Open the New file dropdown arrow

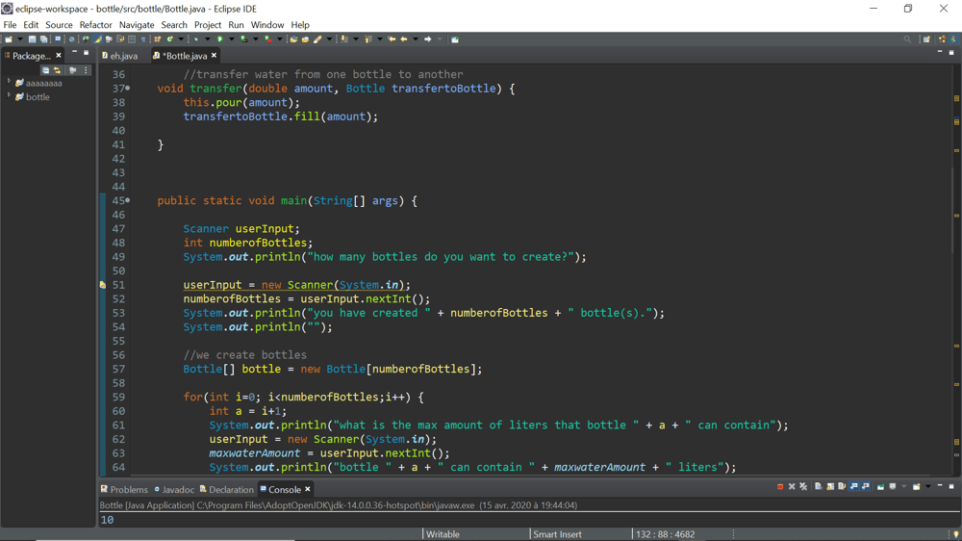tap(20, 39)
